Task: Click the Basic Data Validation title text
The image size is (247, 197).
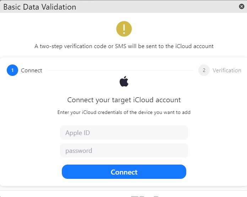Action: 40,7
